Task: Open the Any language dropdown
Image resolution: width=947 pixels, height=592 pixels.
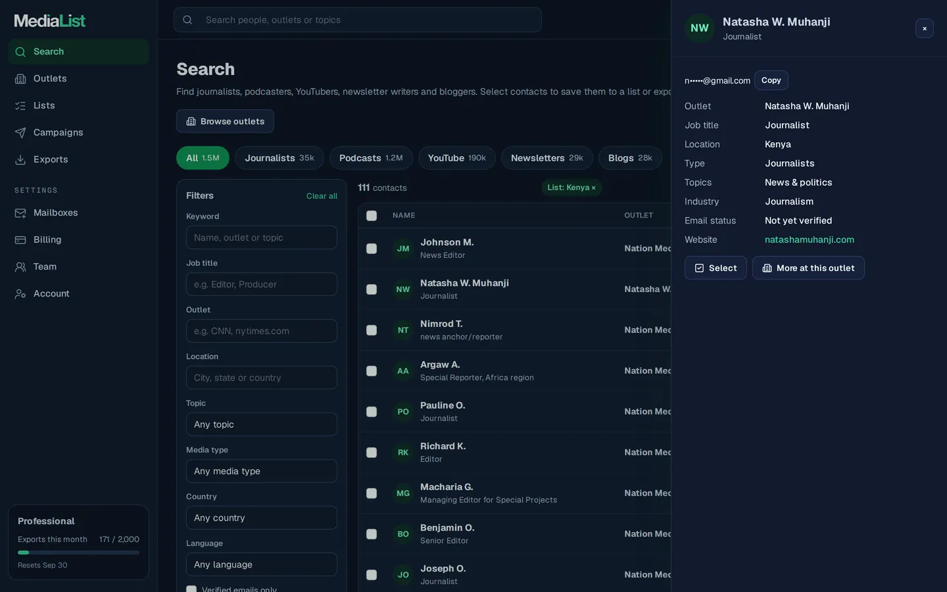Action: point(262,564)
